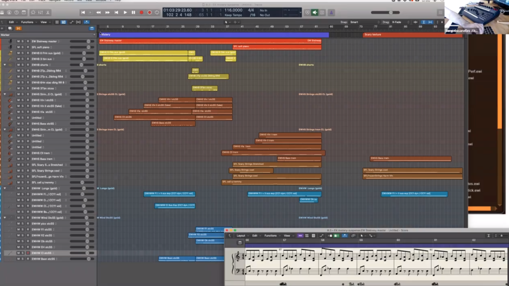Open the Drag mode X-Fade dropdown

398,22
